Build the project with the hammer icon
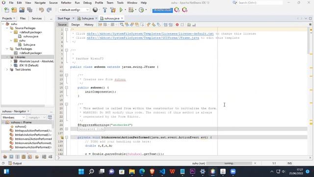This screenshot has height=177, width=314. tap(105, 10)
